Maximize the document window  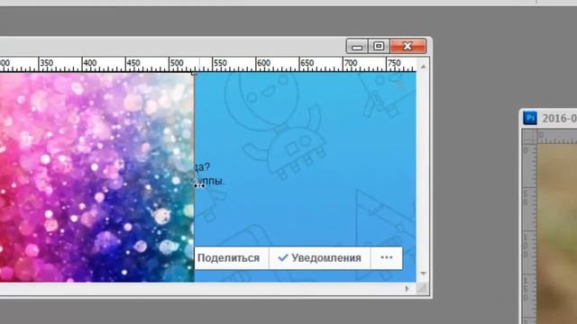pyautogui.click(x=379, y=46)
